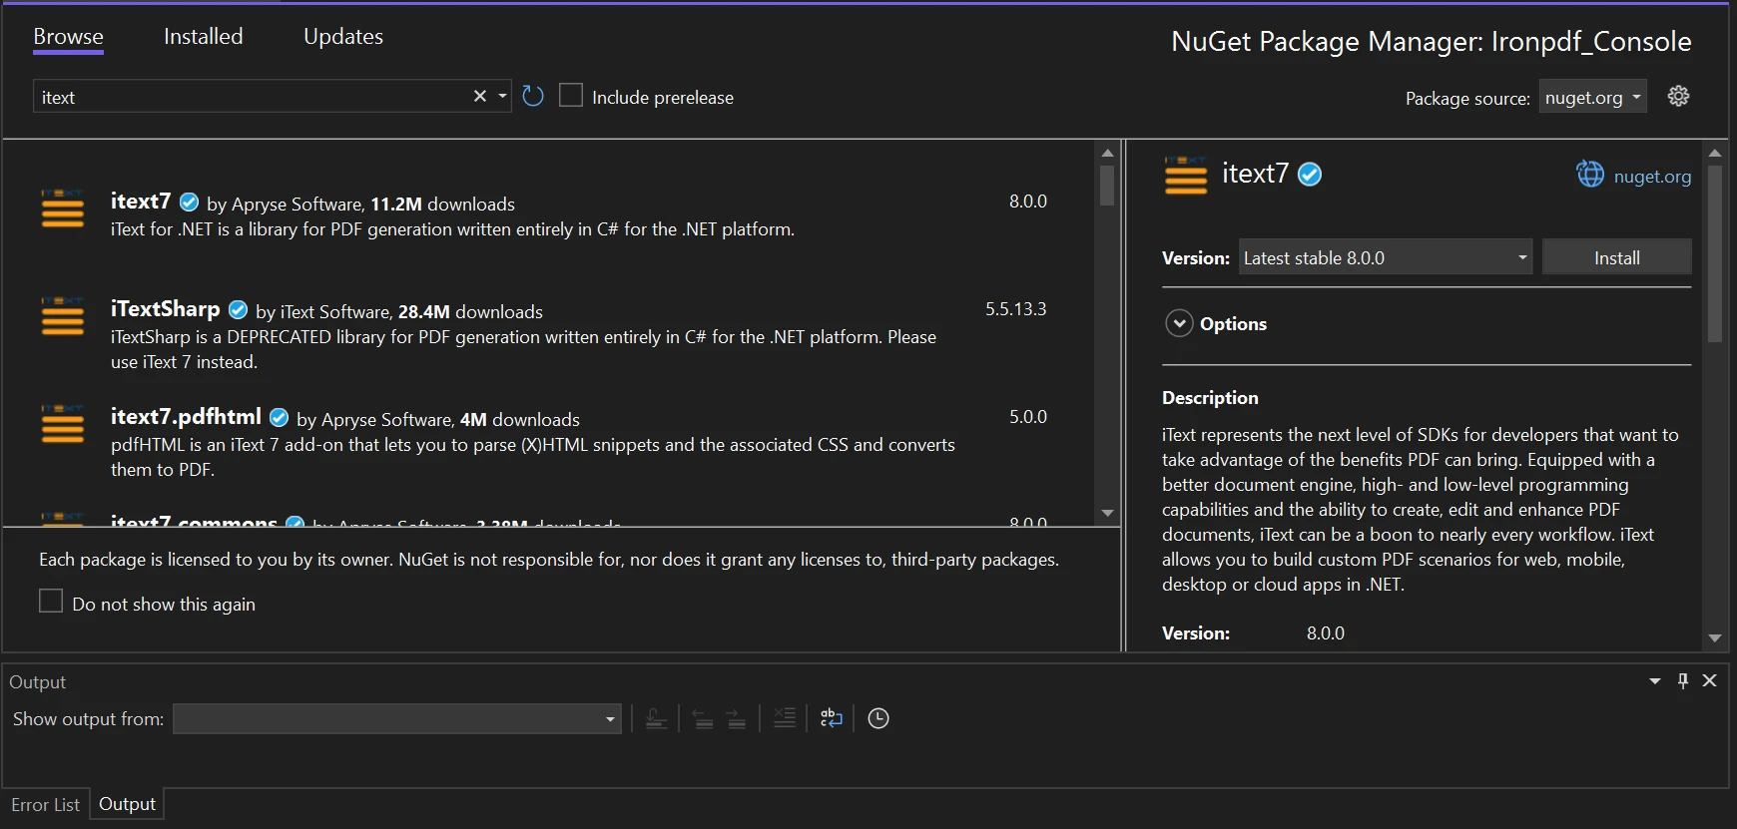Click verified badge next to itext7 in list
The height and width of the screenshot is (829, 1737).
tap(189, 202)
